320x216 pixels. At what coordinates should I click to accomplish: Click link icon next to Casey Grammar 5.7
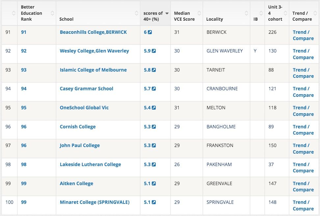(x=154, y=89)
